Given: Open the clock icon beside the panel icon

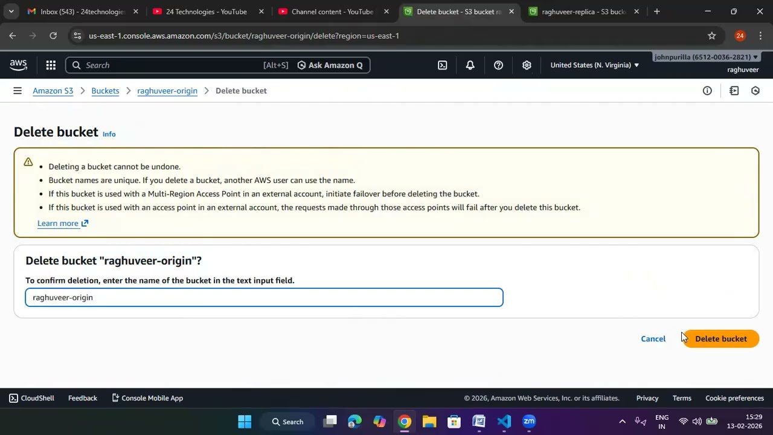Looking at the screenshot, I should [x=755, y=91].
